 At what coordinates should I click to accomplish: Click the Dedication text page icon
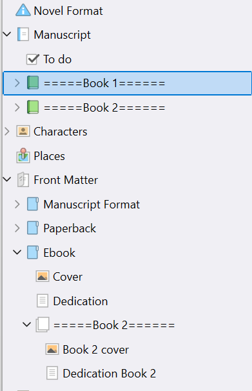click(x=43, y=301)
